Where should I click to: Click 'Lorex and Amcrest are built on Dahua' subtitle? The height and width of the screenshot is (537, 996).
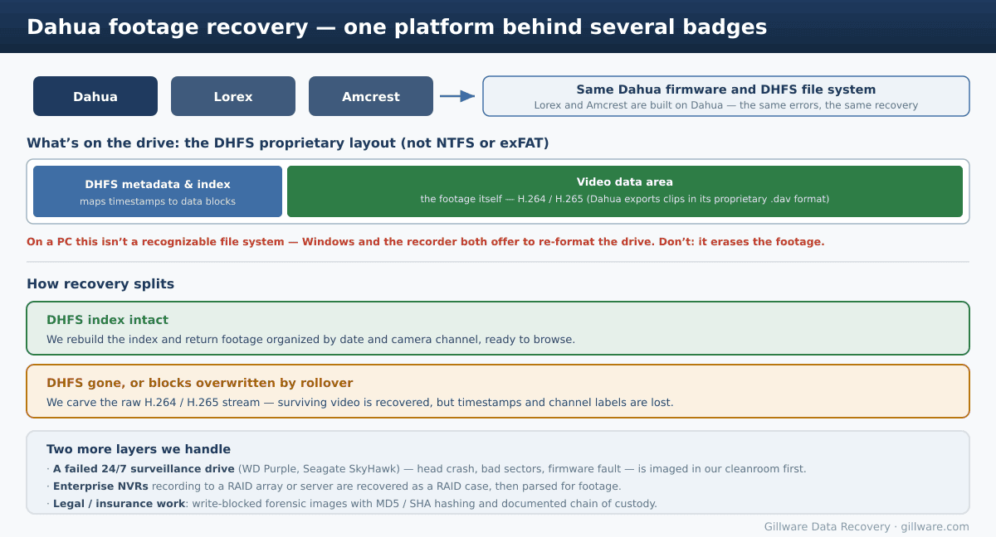[726, 105]
